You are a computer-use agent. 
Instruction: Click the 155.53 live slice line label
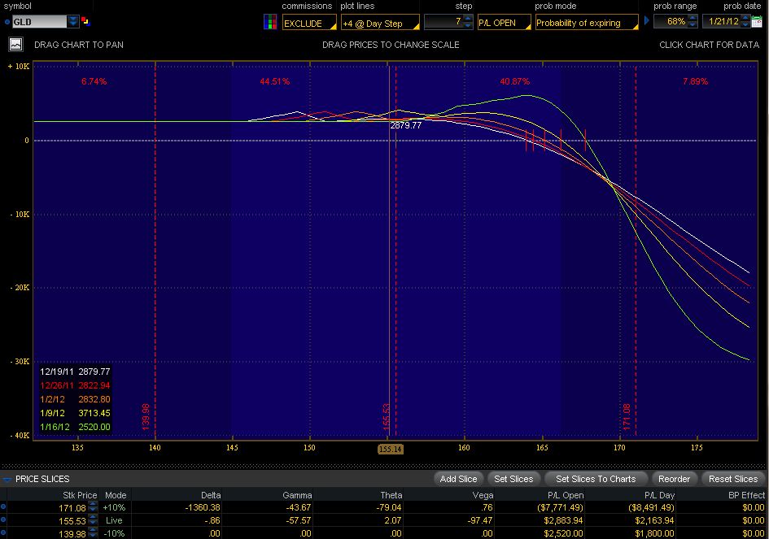[386, 417]
